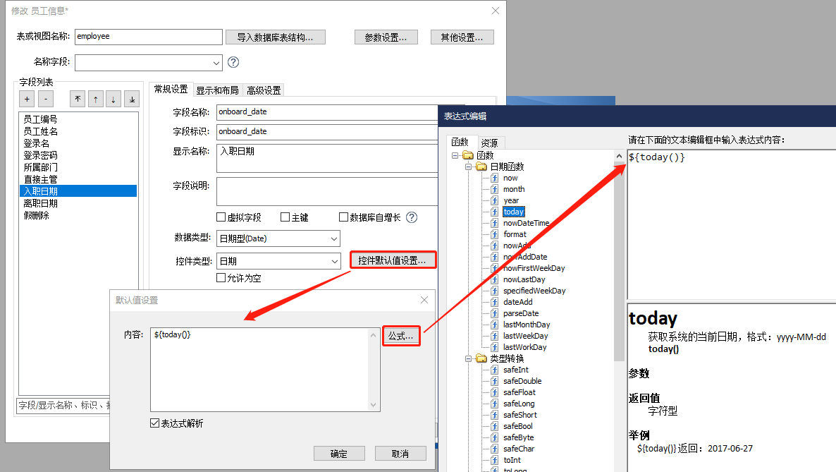Enable the 虚拟字段 checkbox

pos(221,217)
